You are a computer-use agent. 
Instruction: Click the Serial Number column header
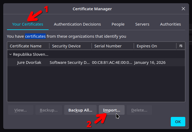tap(113, 46)
